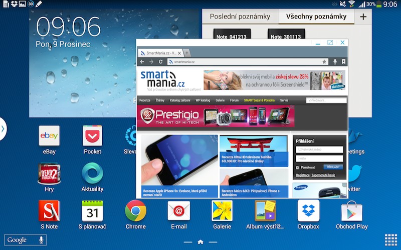The width and height of the screenshot is (401, 250).
Task: Open Apple iPhone 5s review article
Action: click(x=179, y=166)
